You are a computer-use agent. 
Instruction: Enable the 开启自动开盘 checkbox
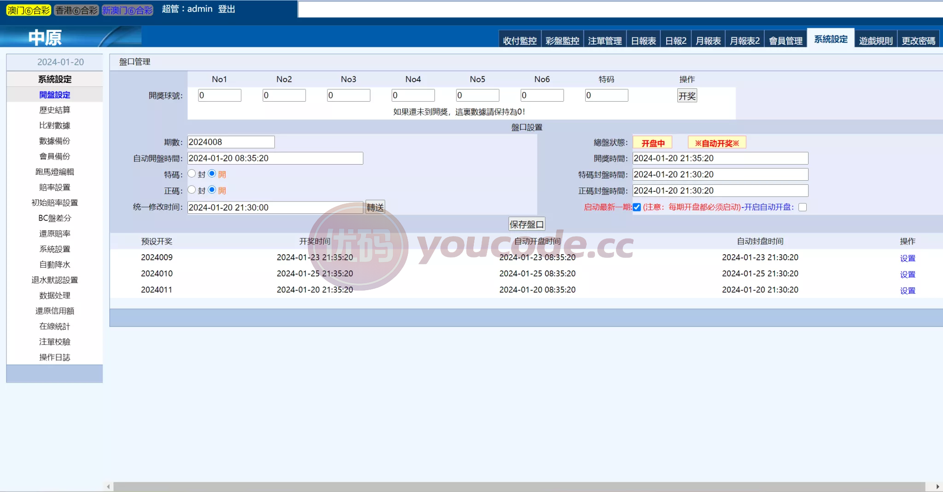click(x=803, y=207)
